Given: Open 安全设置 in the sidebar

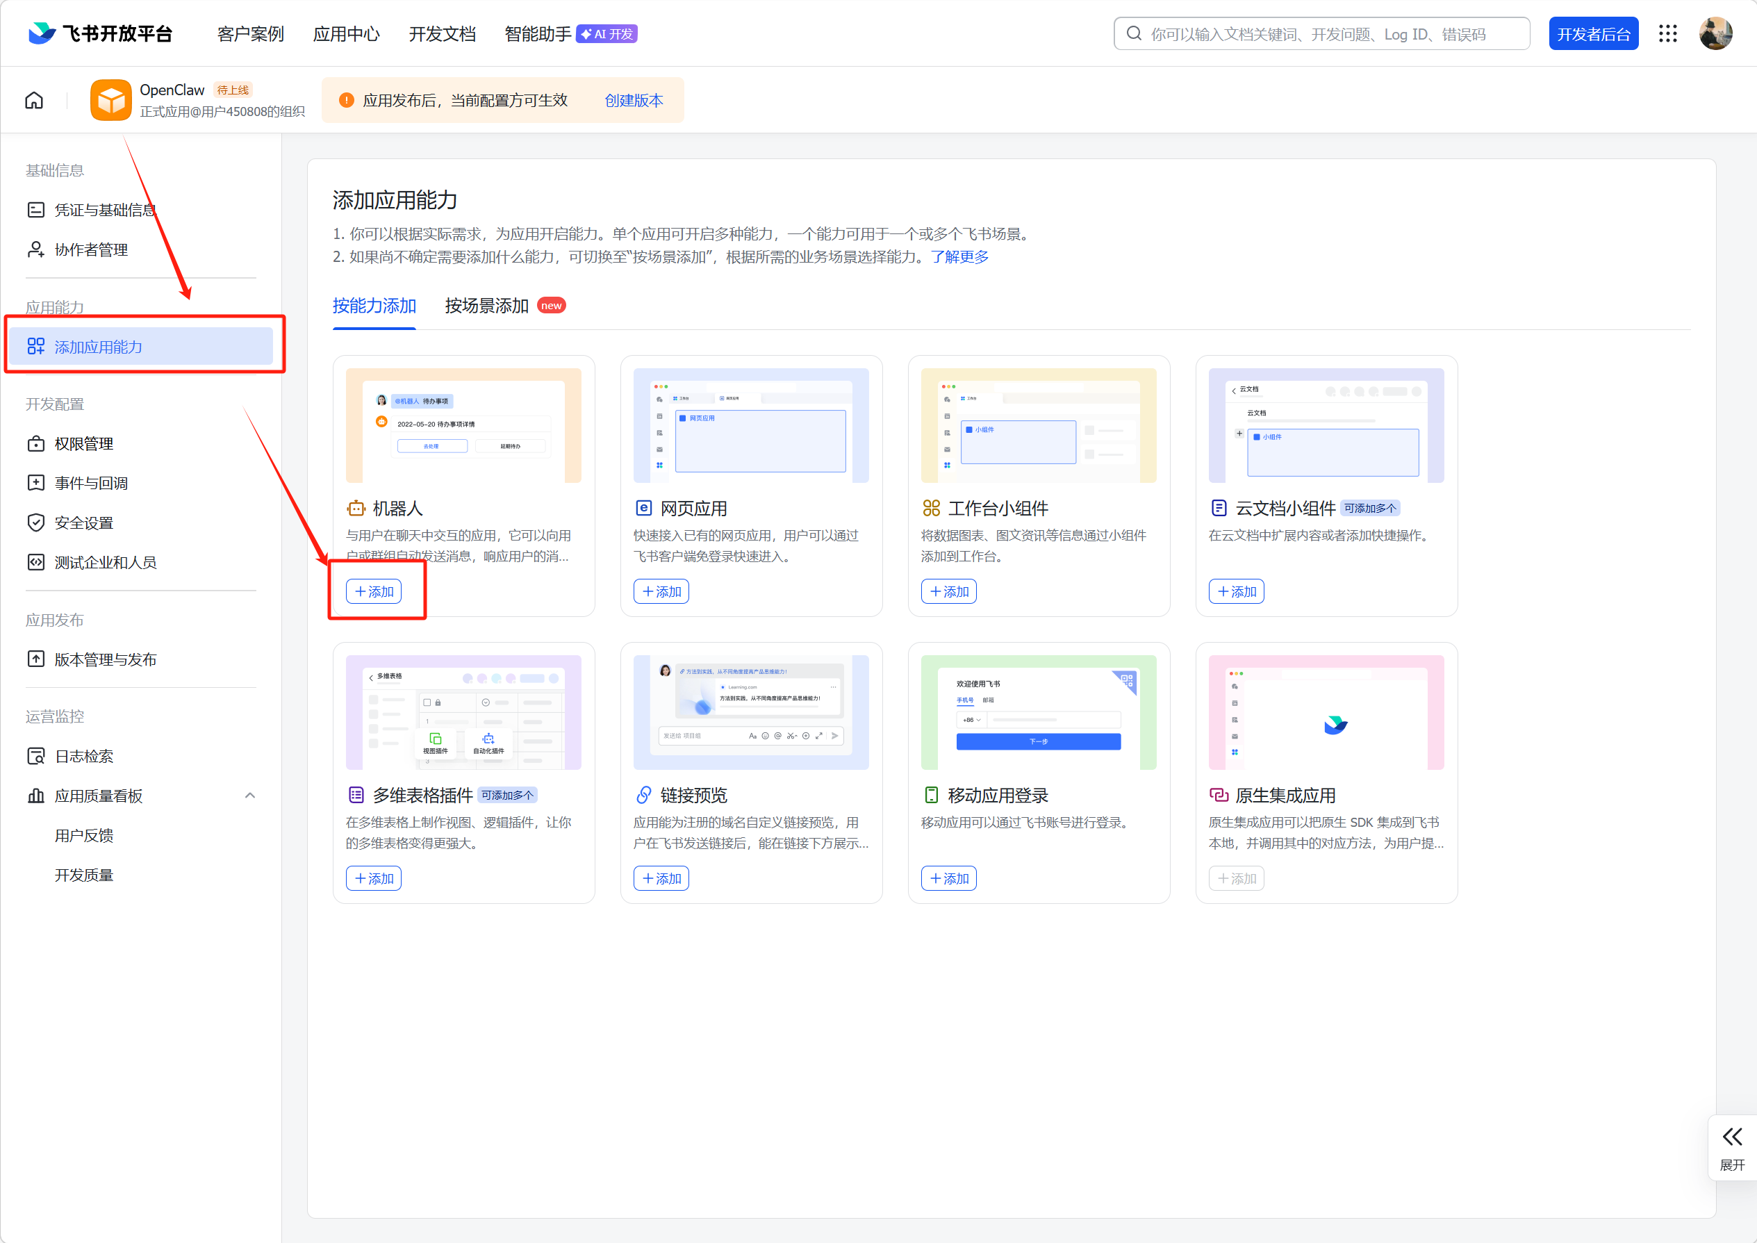Looking at the screenshot, I should [83, 522].
